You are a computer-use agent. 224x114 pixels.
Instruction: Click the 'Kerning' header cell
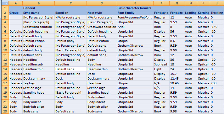pyautogui.click(x=204, y=13)
